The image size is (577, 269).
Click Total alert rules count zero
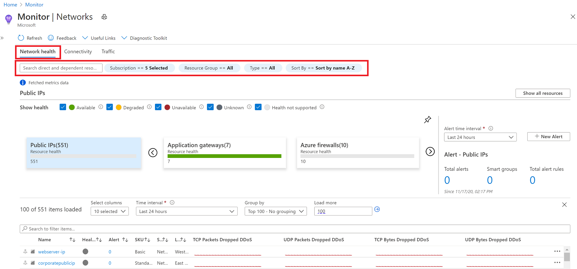click(x=532, y=180)
